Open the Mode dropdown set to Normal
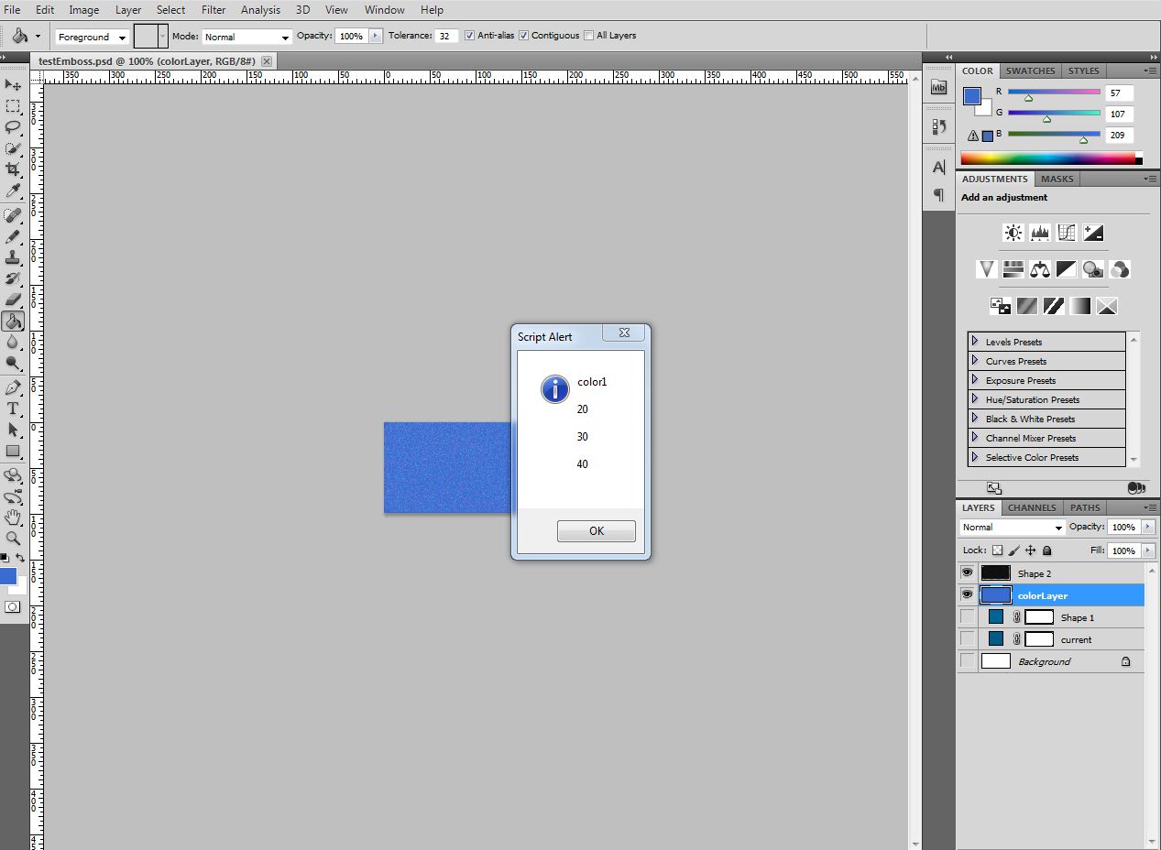1161x850 pixels. [246, 37]
